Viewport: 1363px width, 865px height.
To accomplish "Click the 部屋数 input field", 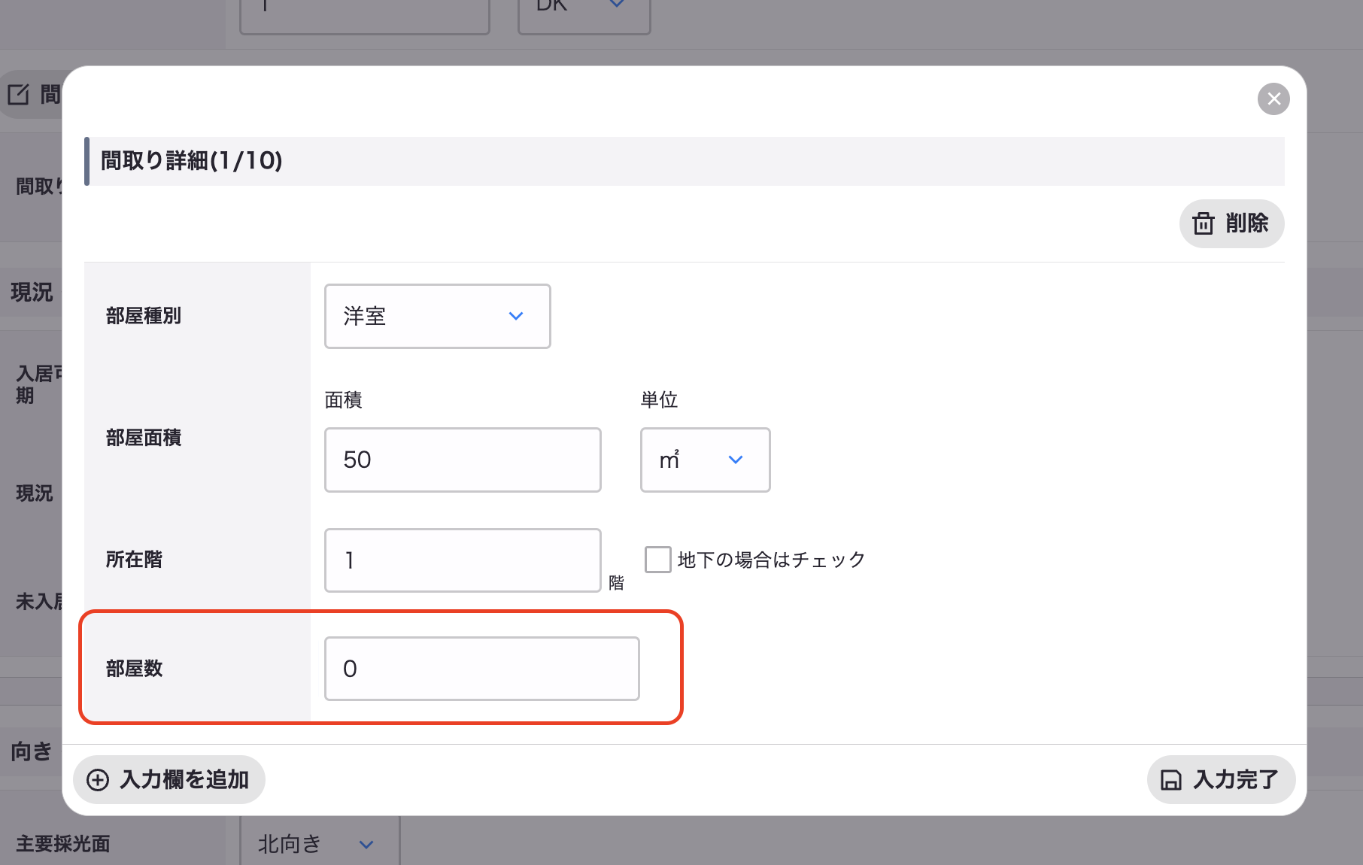I will 482,669.
